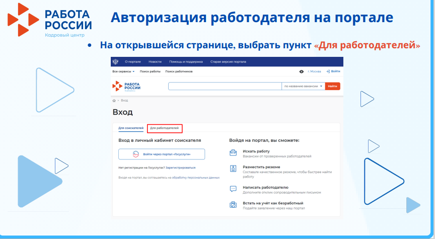Select the "Разместить резюме" heading text

[x=262, y=167]
